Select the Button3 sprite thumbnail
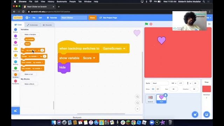Screen dimensions: 224x126 (150, 99)
